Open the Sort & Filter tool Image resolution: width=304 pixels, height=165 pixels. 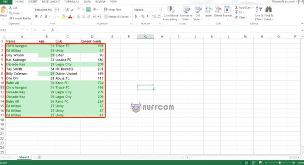tap(258, 13)
